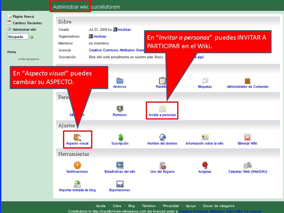Click the Uso del Espacio chart icon

[162, 165]
